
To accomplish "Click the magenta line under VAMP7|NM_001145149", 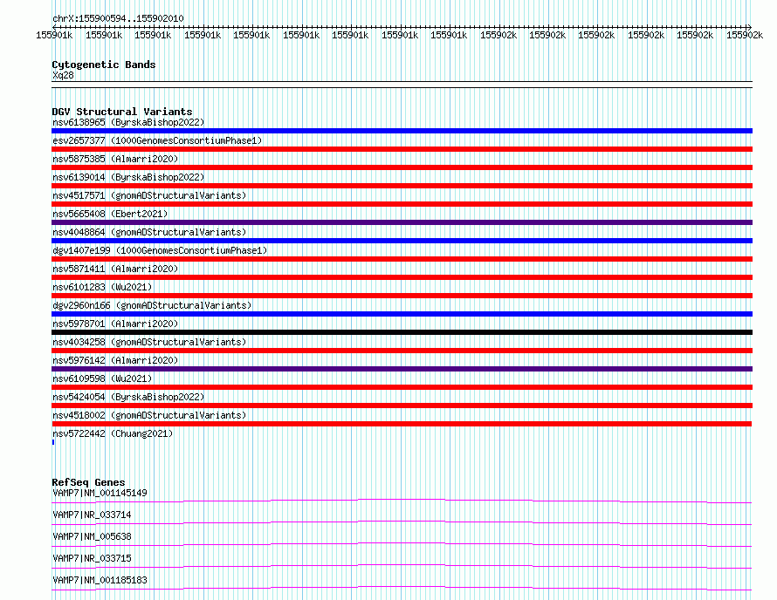I will point(402,501).
